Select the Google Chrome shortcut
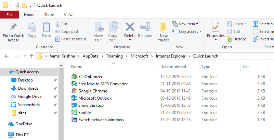Screen dimensions: 274x140 (x=92, y=91)
